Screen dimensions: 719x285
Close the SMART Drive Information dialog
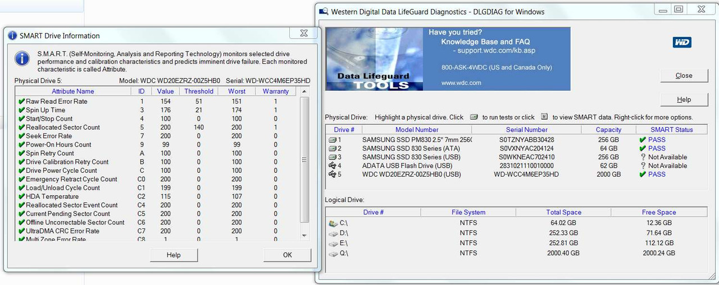tap(303, 33)
